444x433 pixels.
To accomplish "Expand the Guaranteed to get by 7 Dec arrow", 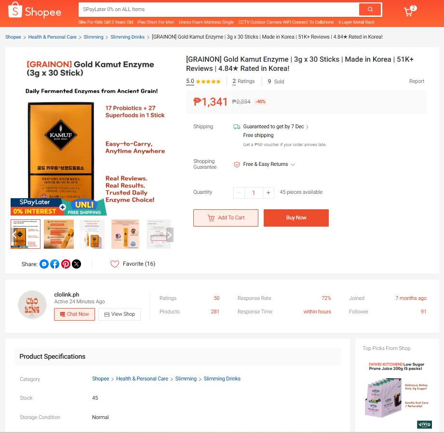I will coord(307,127).
